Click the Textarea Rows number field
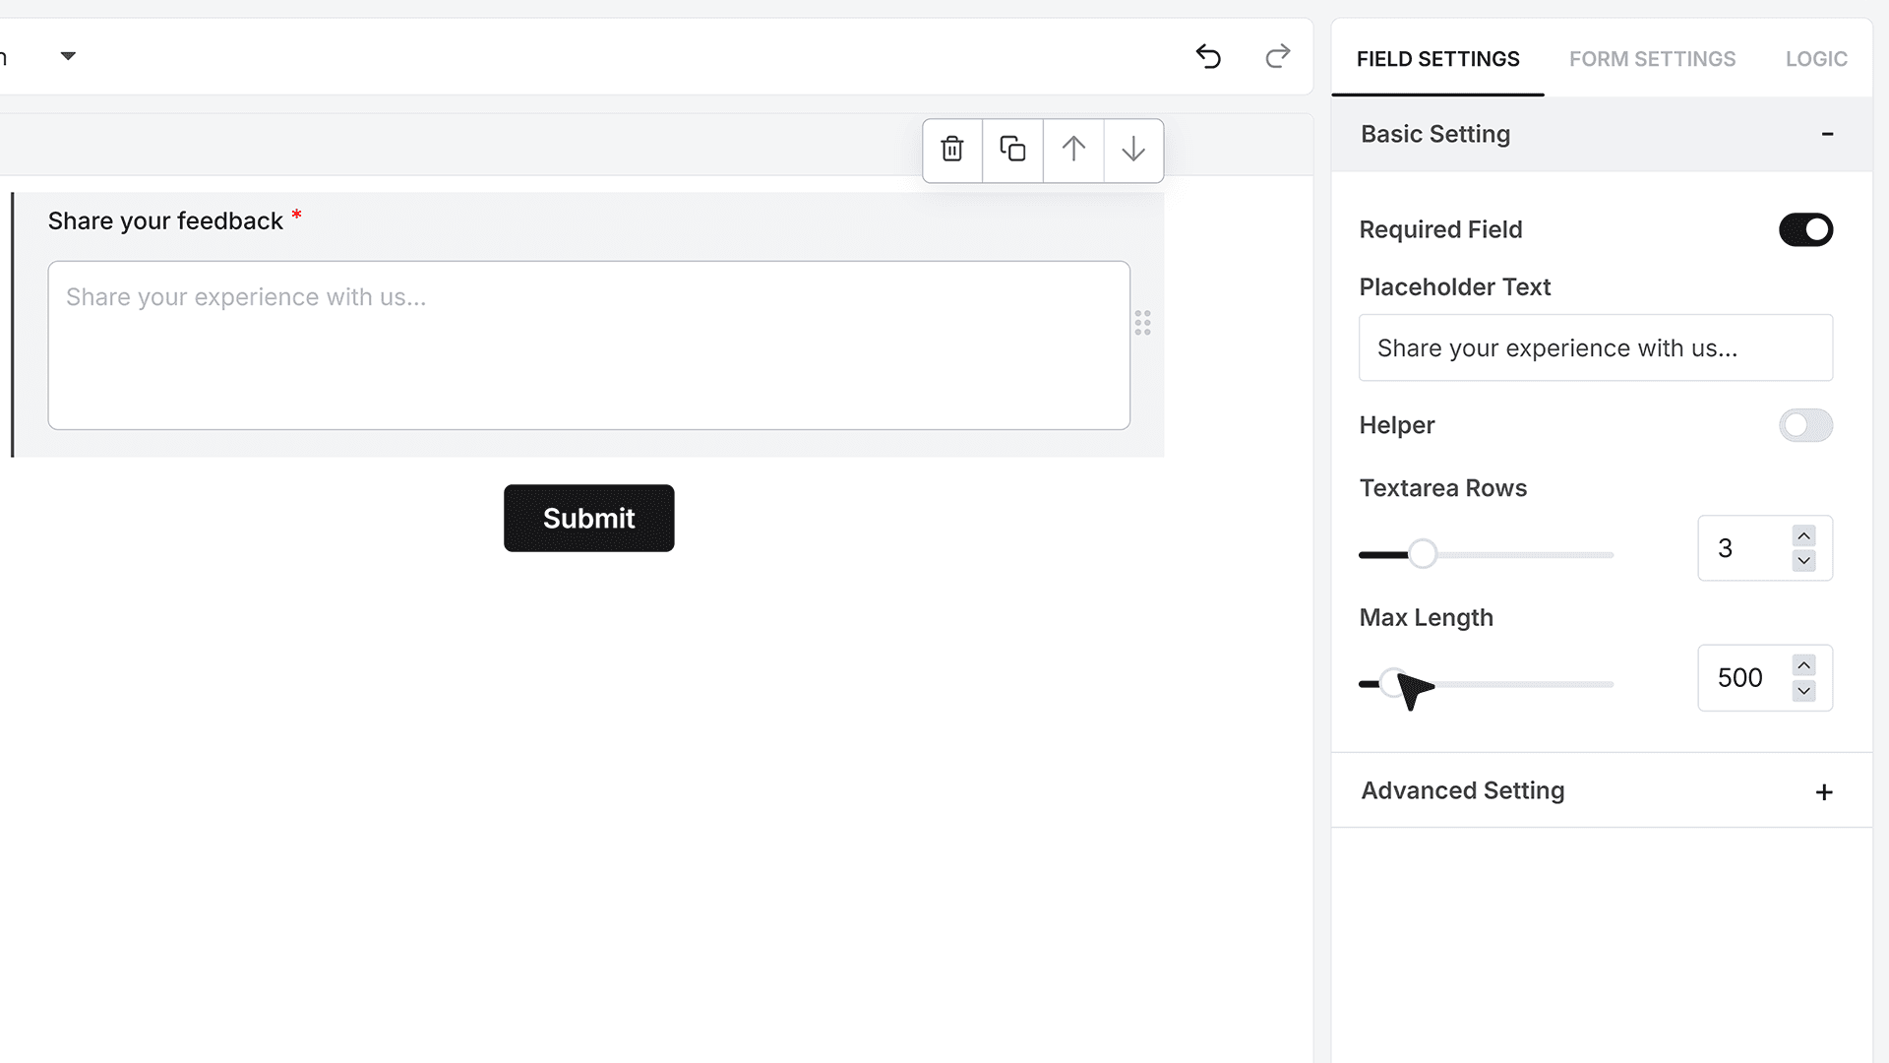This screenshot has height=1063, width=1889. click(x=1764, y=548)
